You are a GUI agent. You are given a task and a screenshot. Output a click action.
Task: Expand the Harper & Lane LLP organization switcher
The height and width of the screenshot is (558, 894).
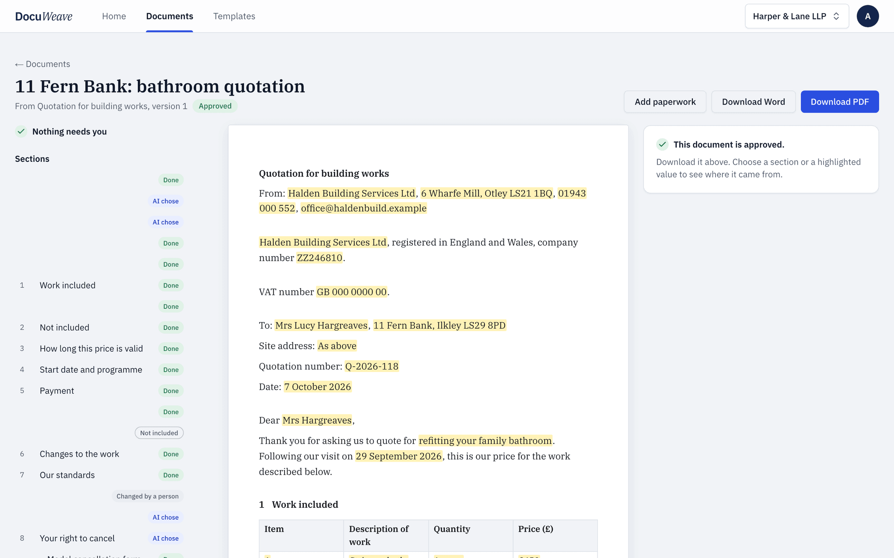click(x=797, y=16)
